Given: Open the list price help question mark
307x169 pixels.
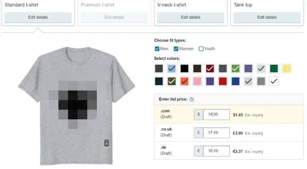Looking at the screenshot, I should coord(192,99).
